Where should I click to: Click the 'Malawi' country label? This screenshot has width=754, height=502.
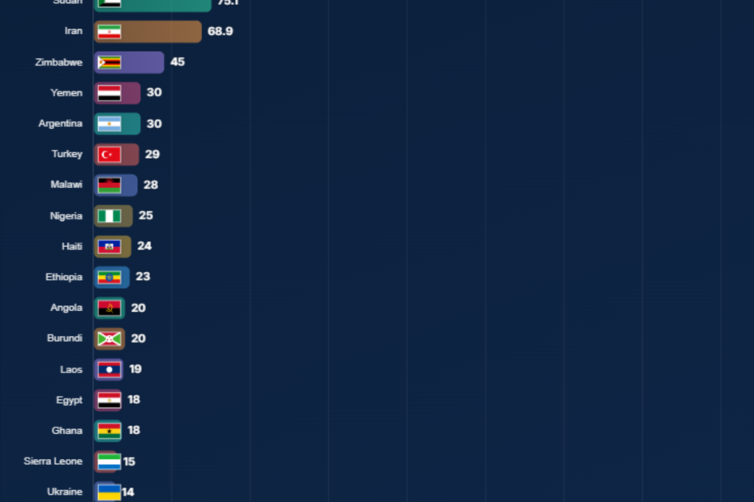pos(66,185)
